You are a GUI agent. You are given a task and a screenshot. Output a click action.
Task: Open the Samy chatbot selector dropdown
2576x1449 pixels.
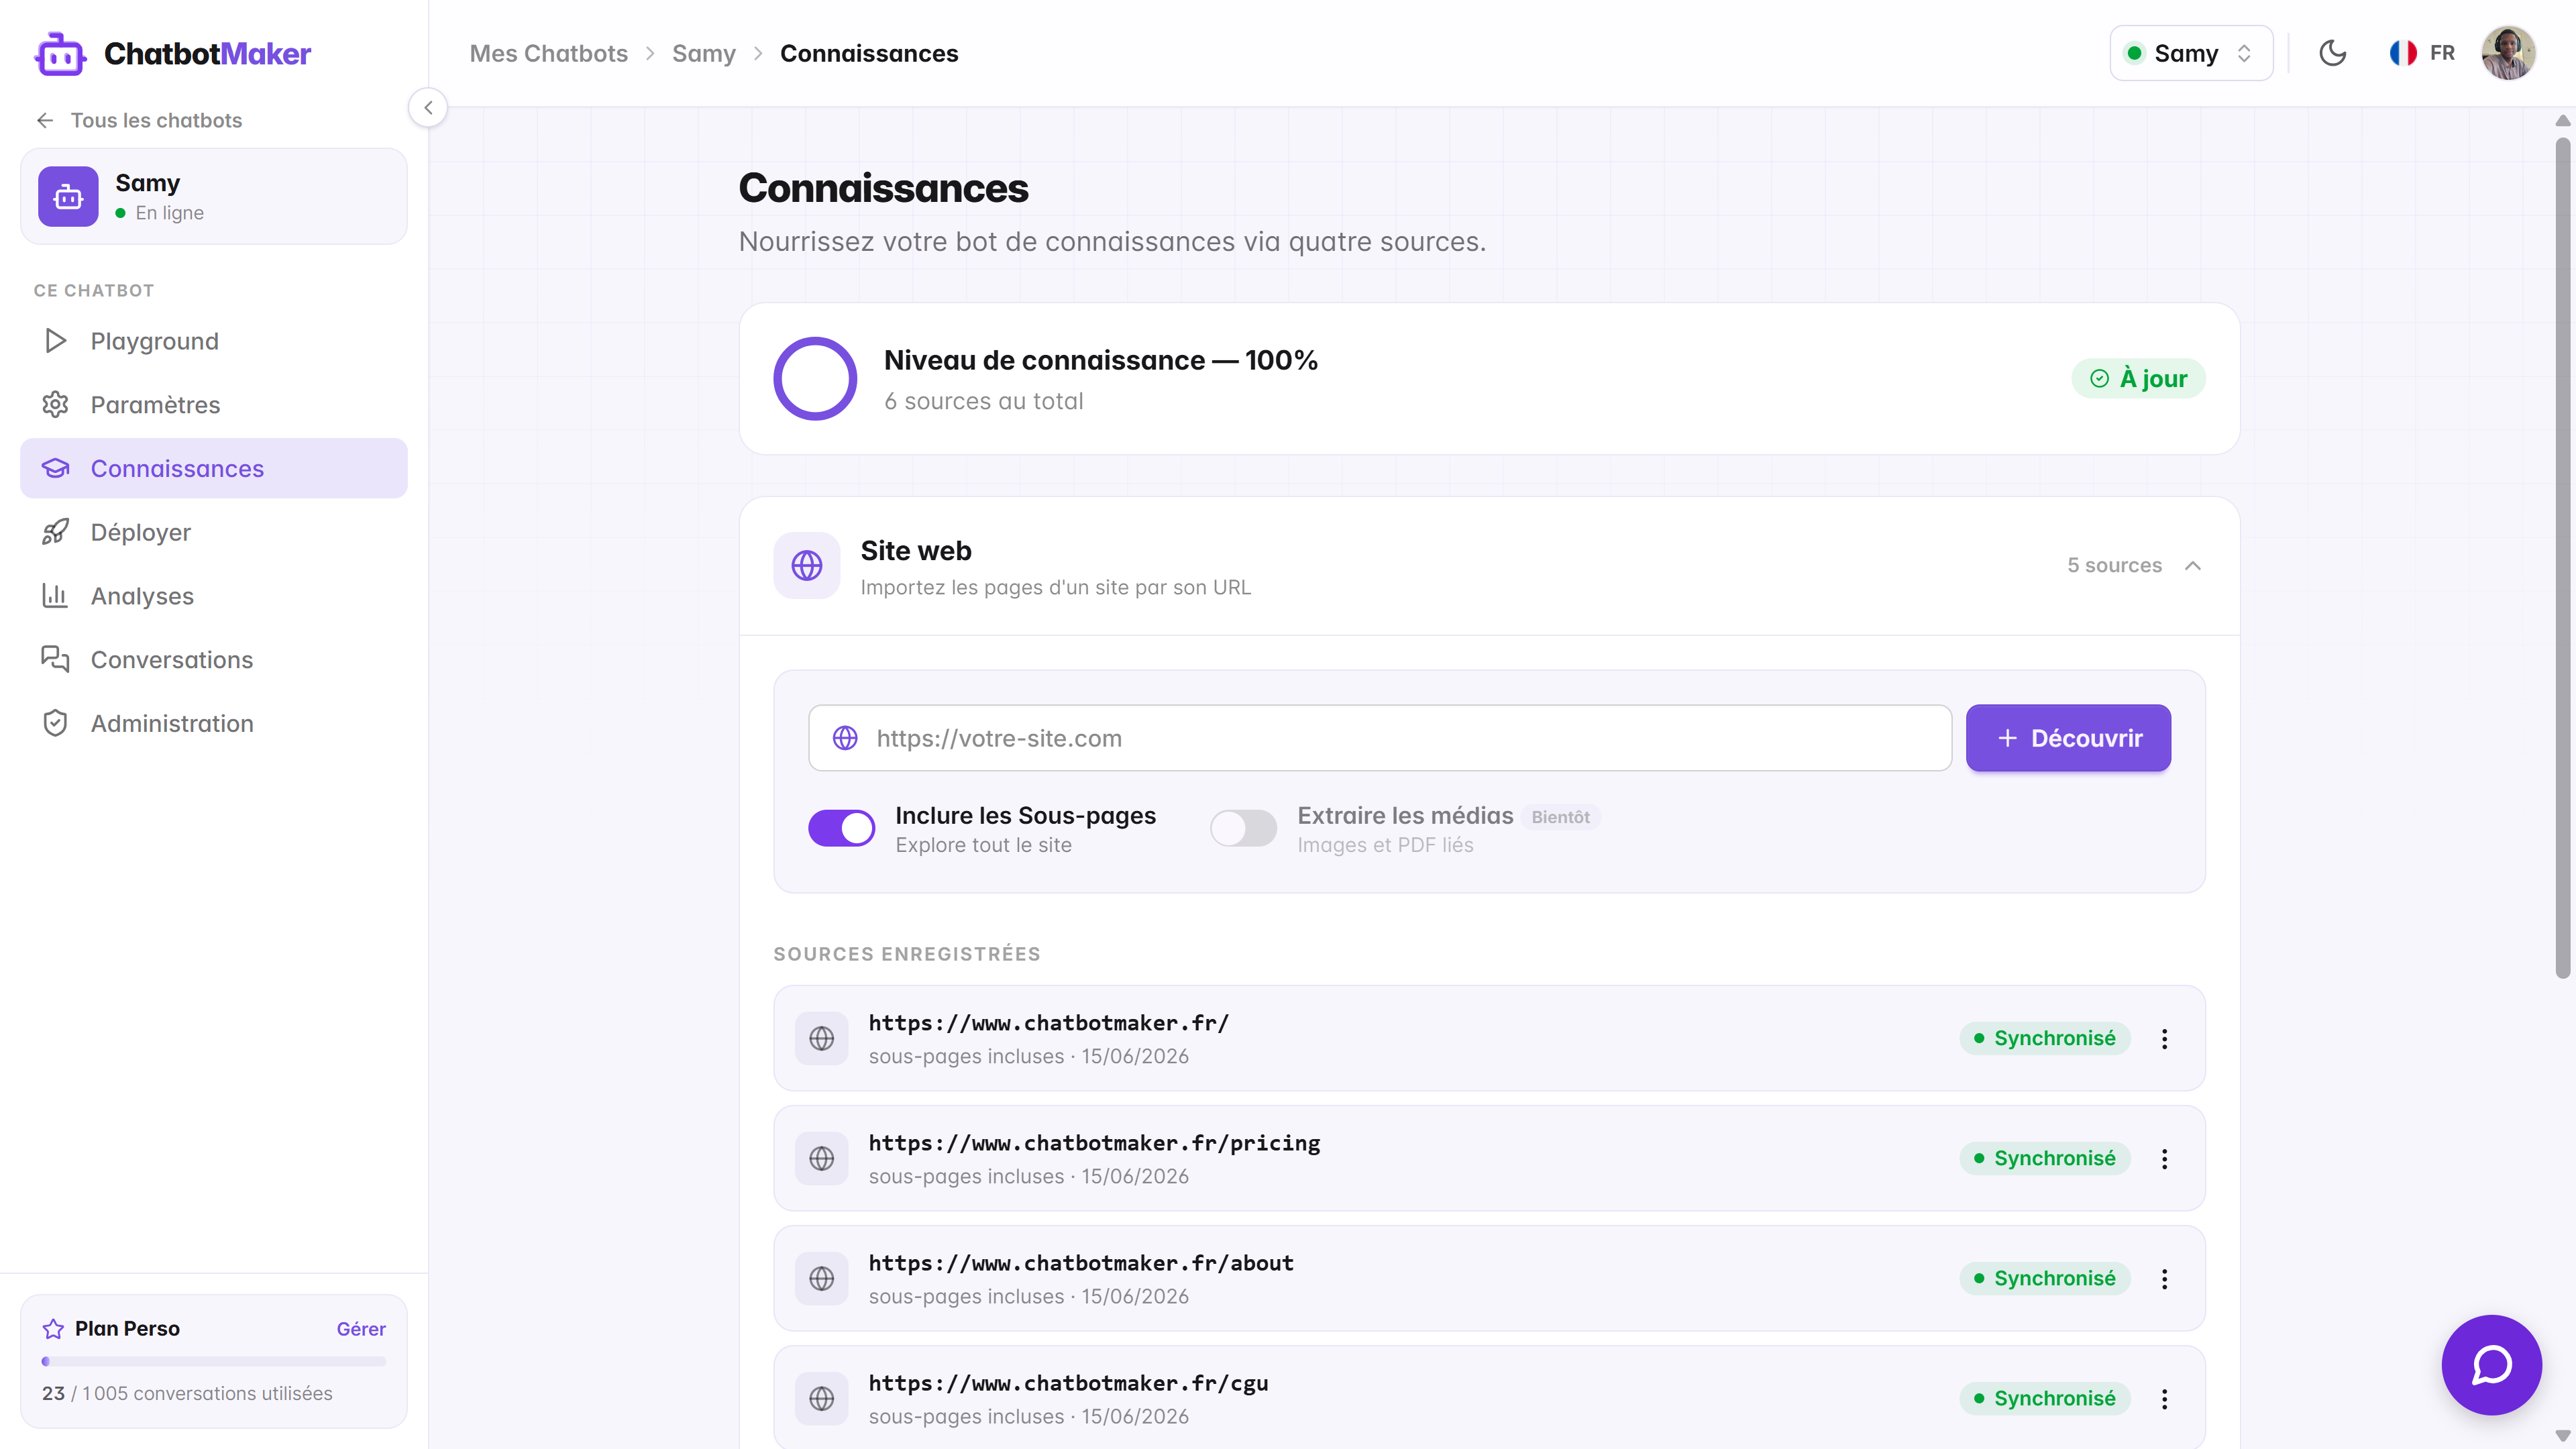pos(2191,53)
